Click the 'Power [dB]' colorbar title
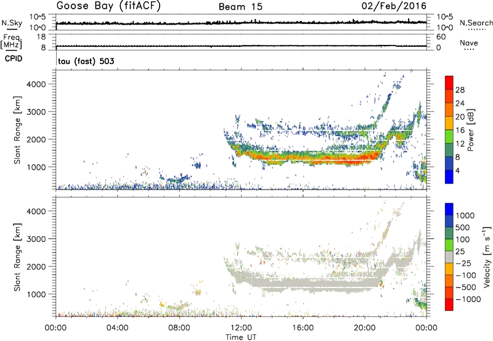Viewport: 493px width, 341px height. click(470, 130)
